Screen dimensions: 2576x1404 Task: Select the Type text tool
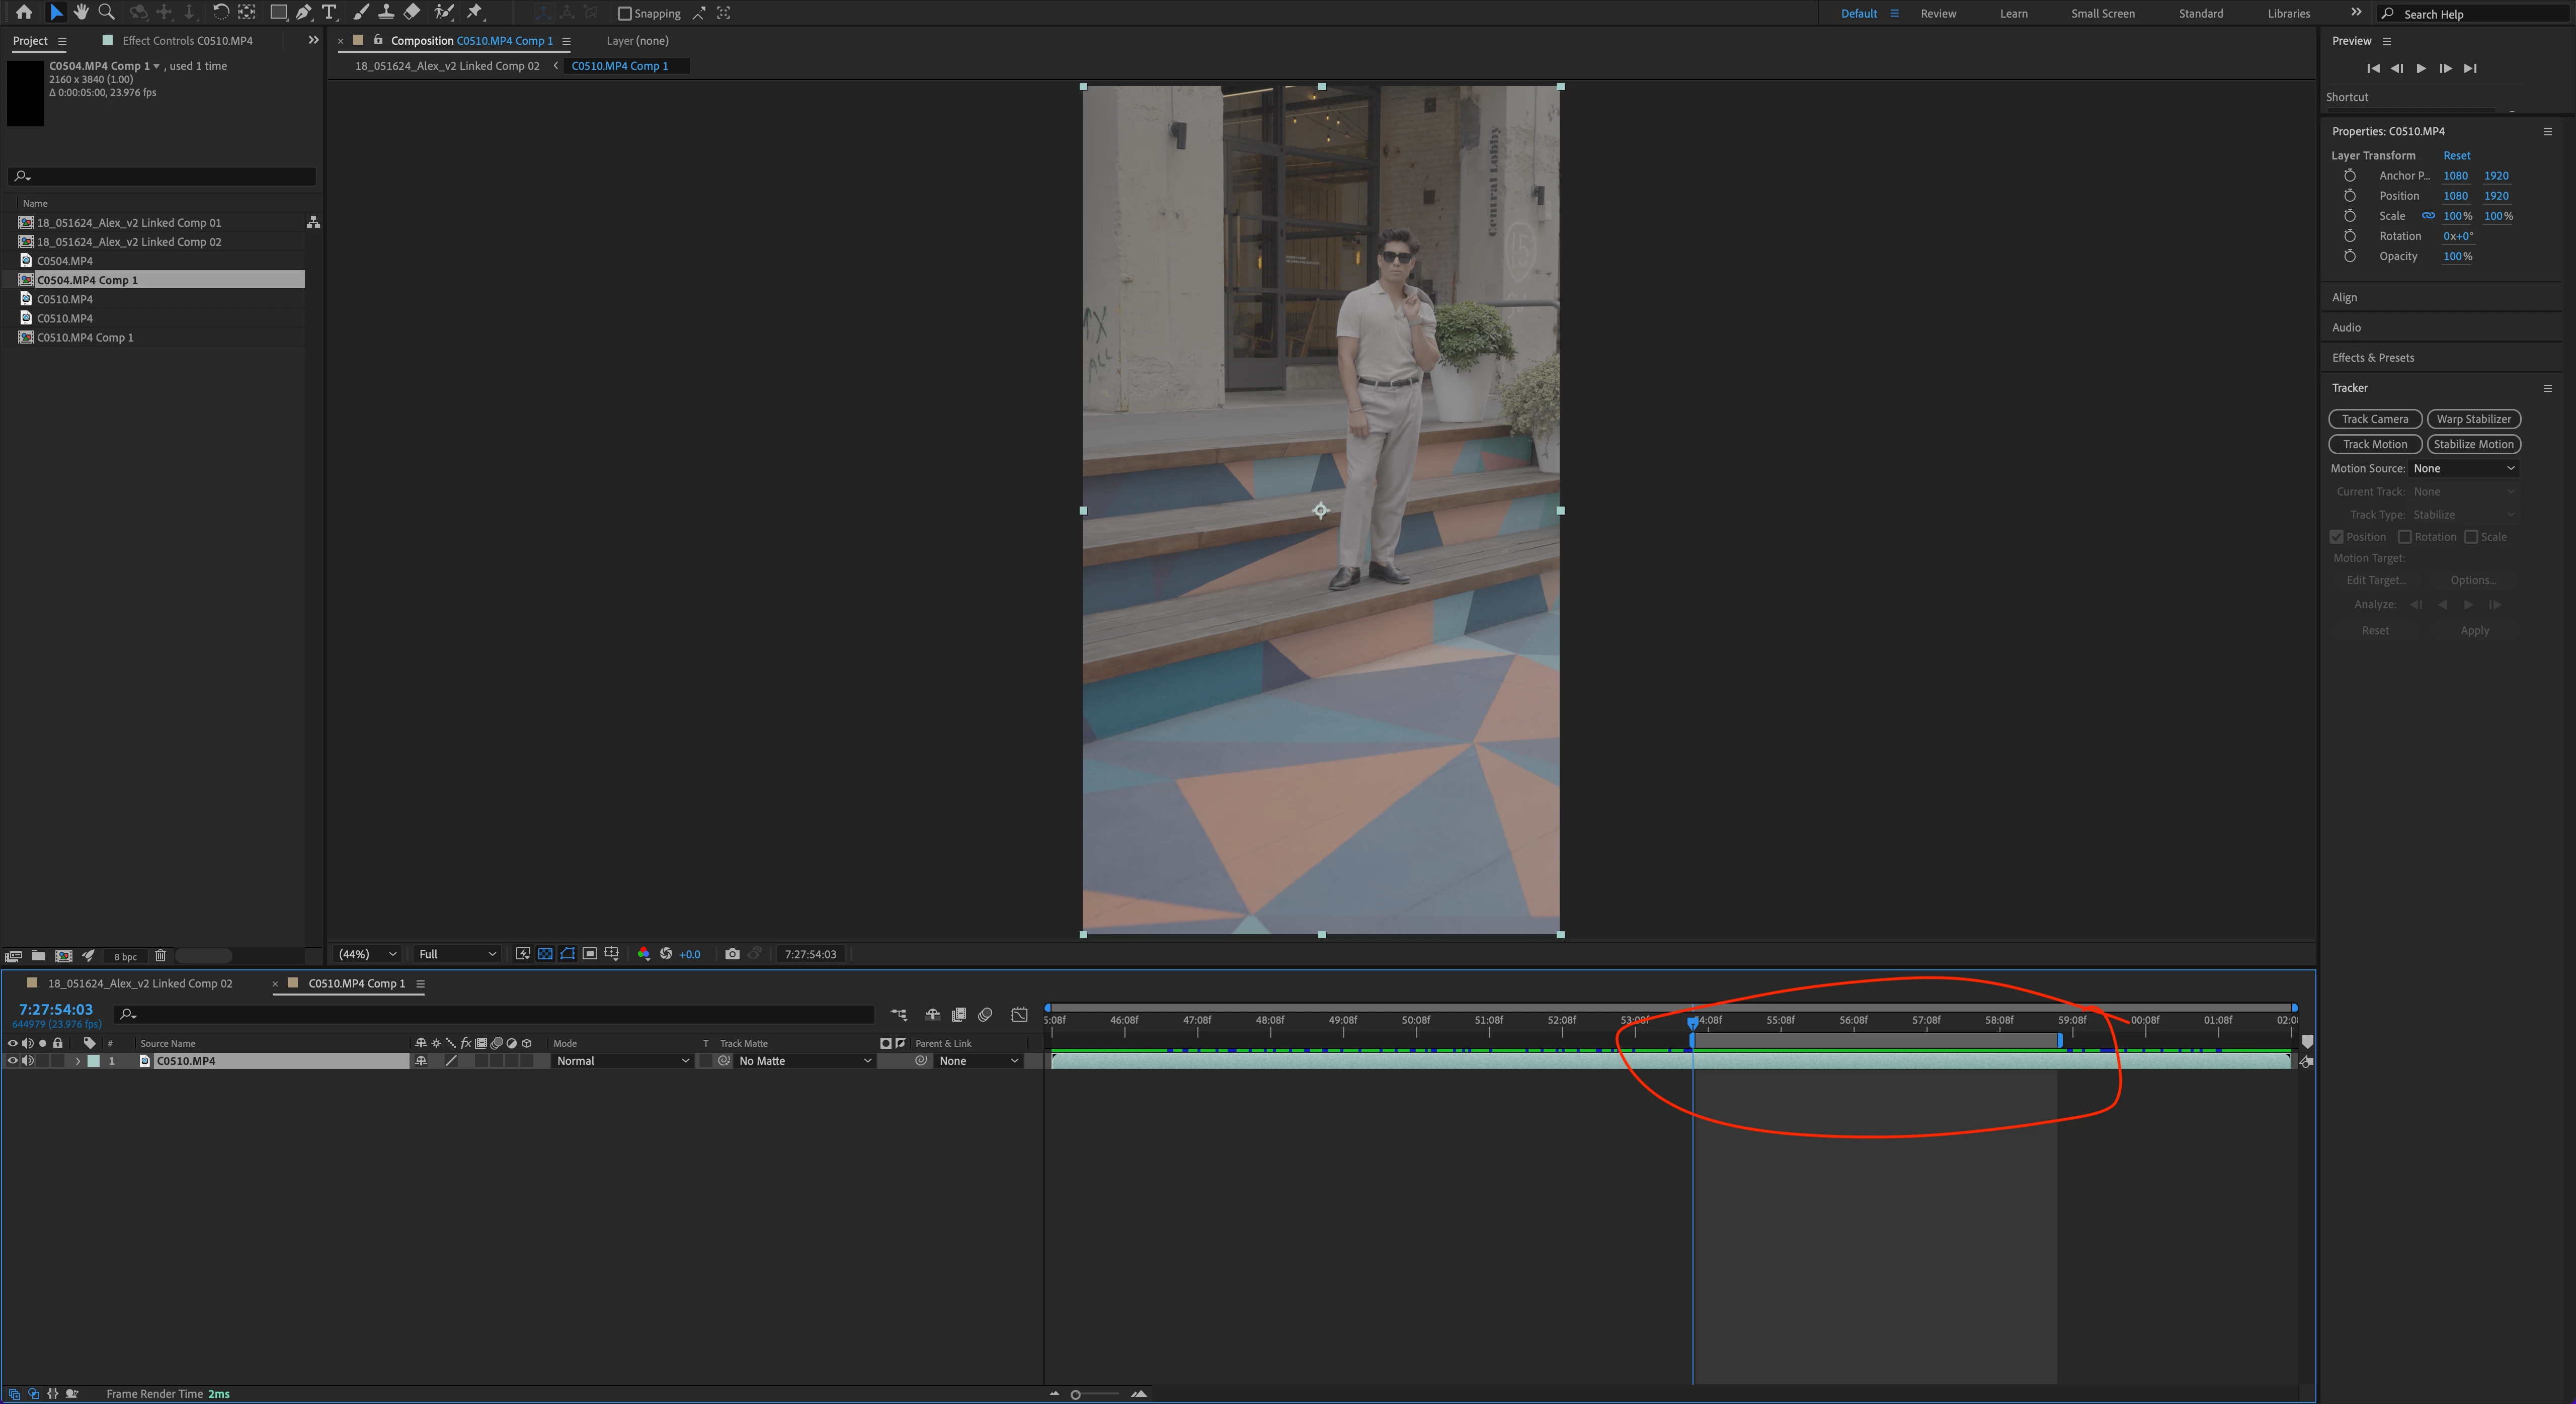[x=329, y=12]
